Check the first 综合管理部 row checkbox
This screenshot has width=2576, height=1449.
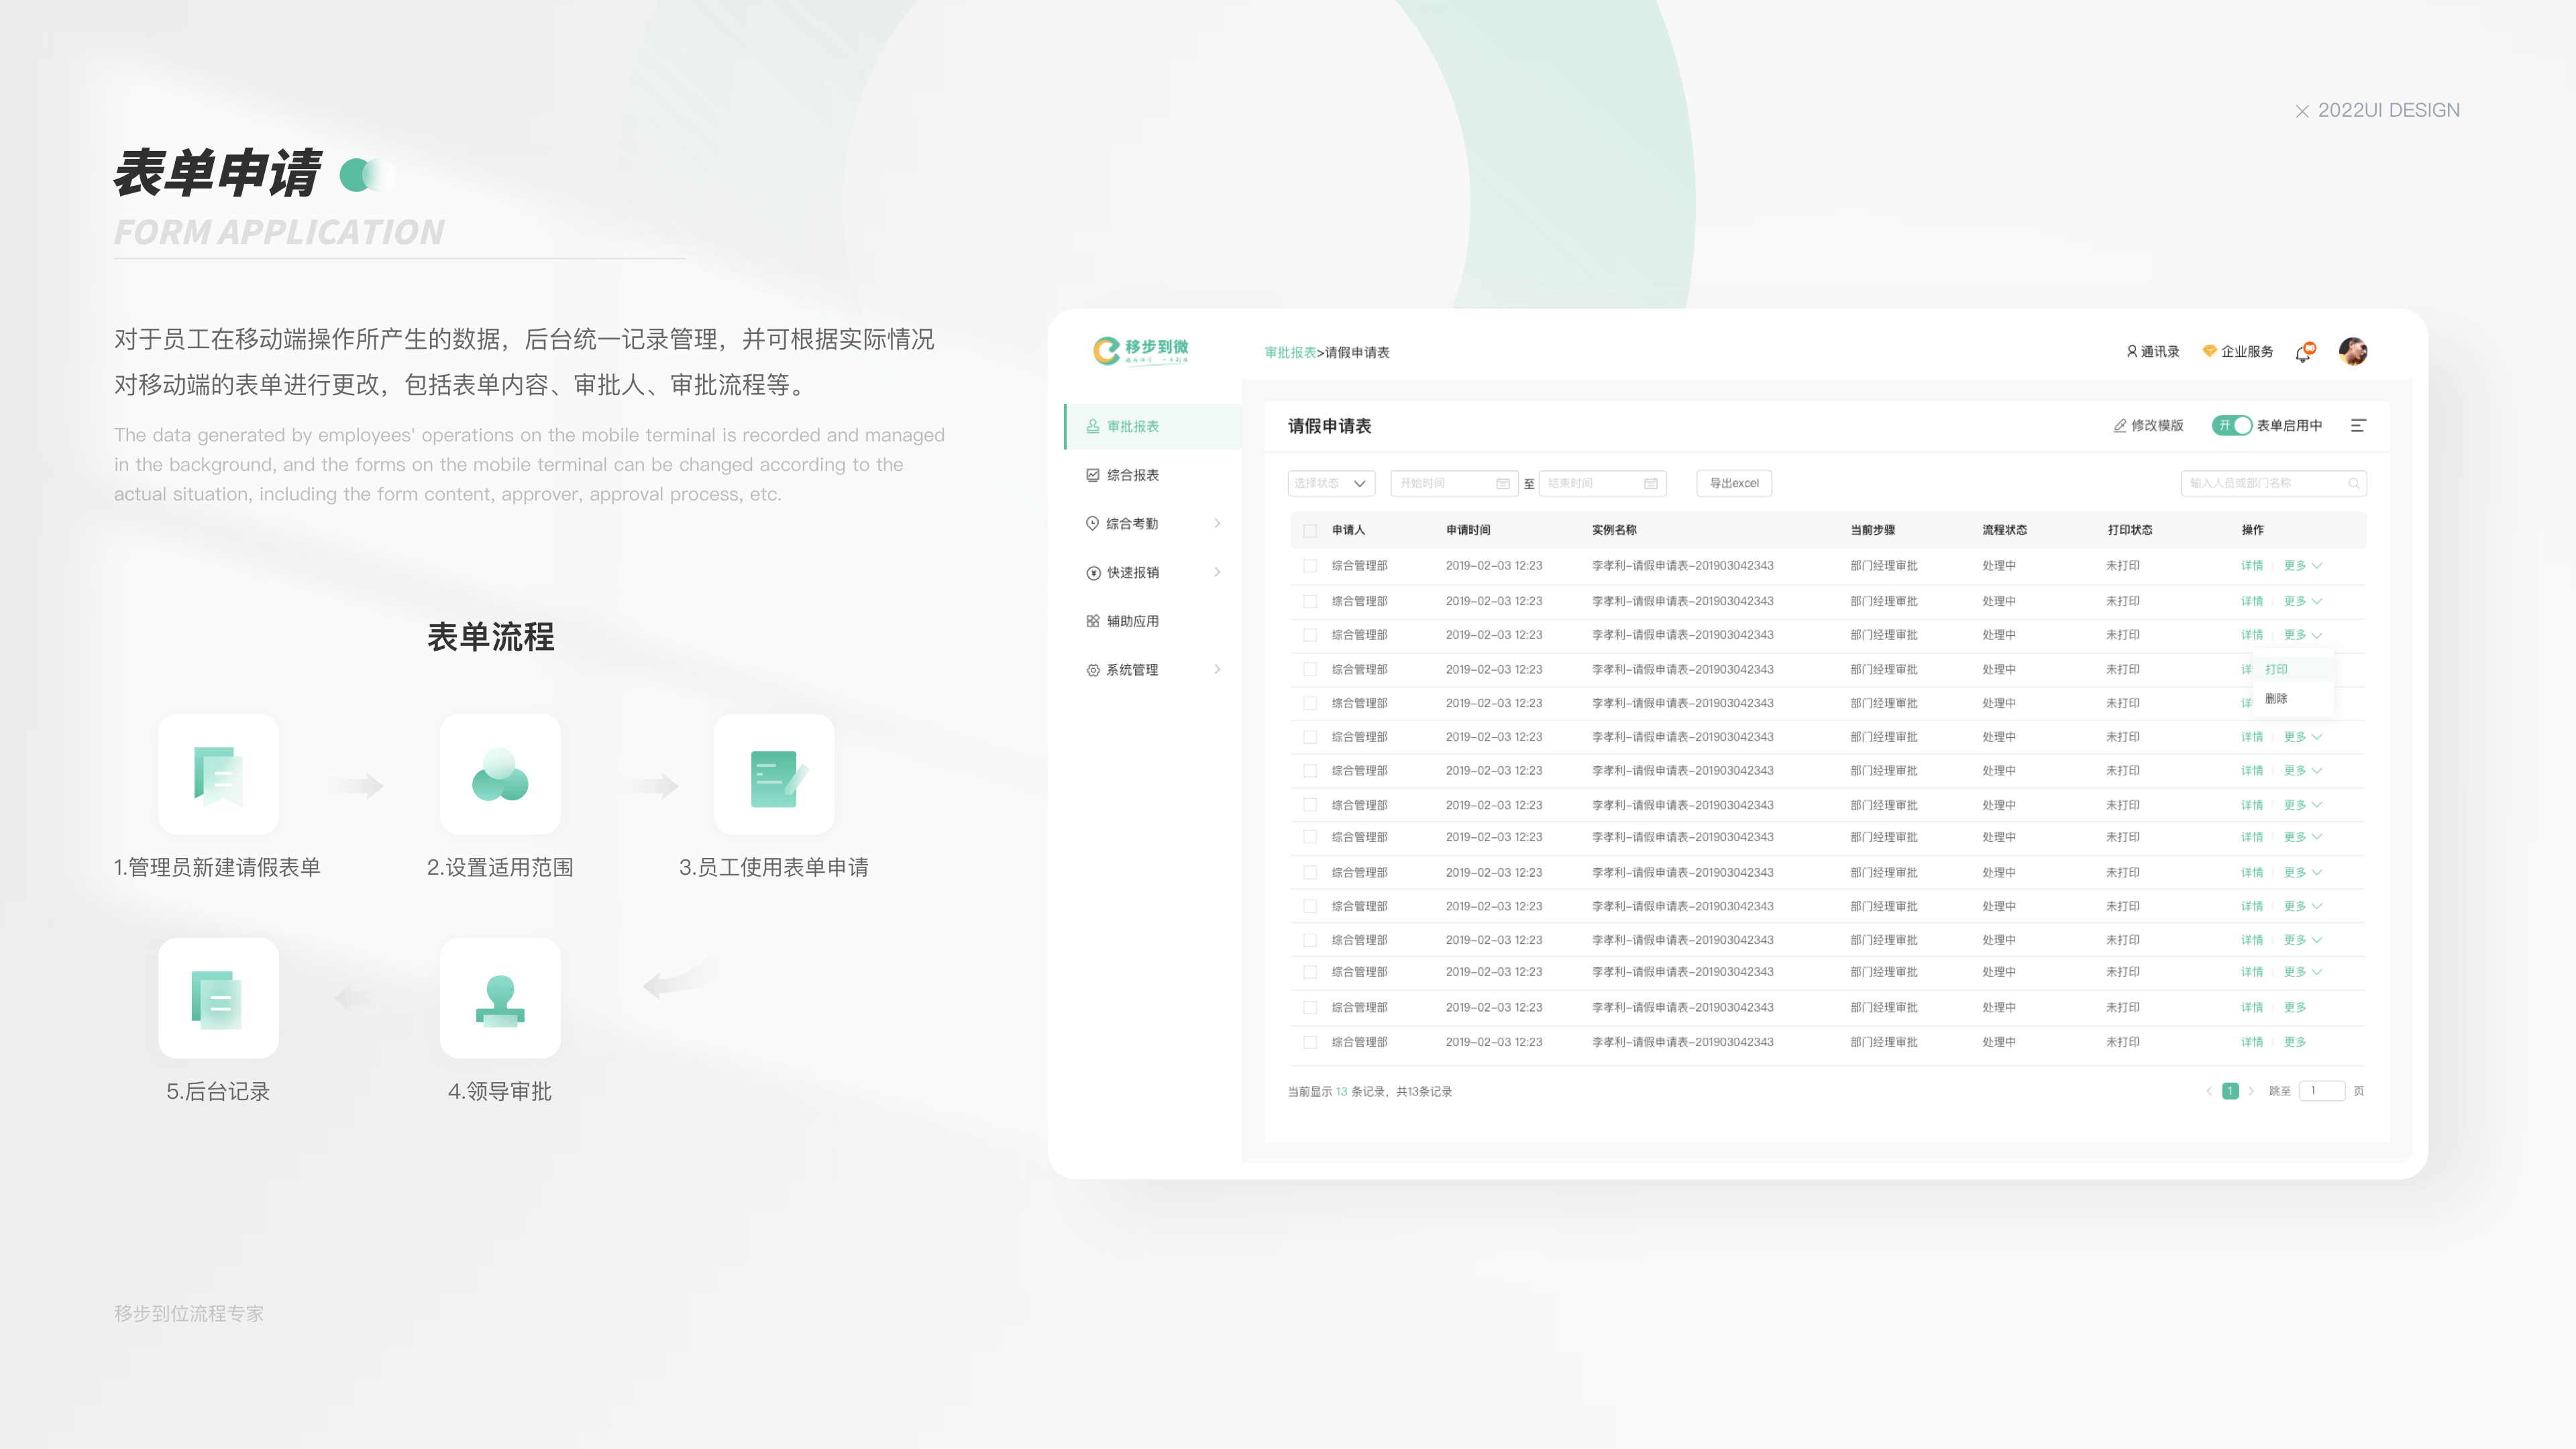click(1310, 565)
